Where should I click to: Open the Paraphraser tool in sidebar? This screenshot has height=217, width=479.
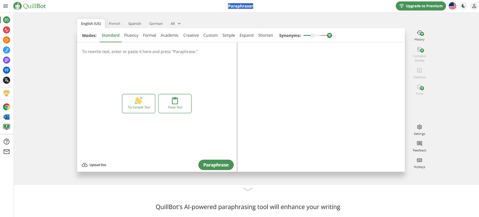pos(7,20)
